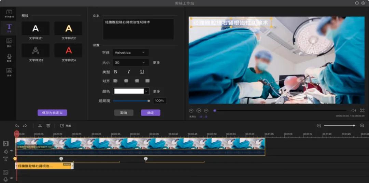Expand the font size 30 dropdown
The height and width of the screenshot is (183, 369).
point(131,63)
